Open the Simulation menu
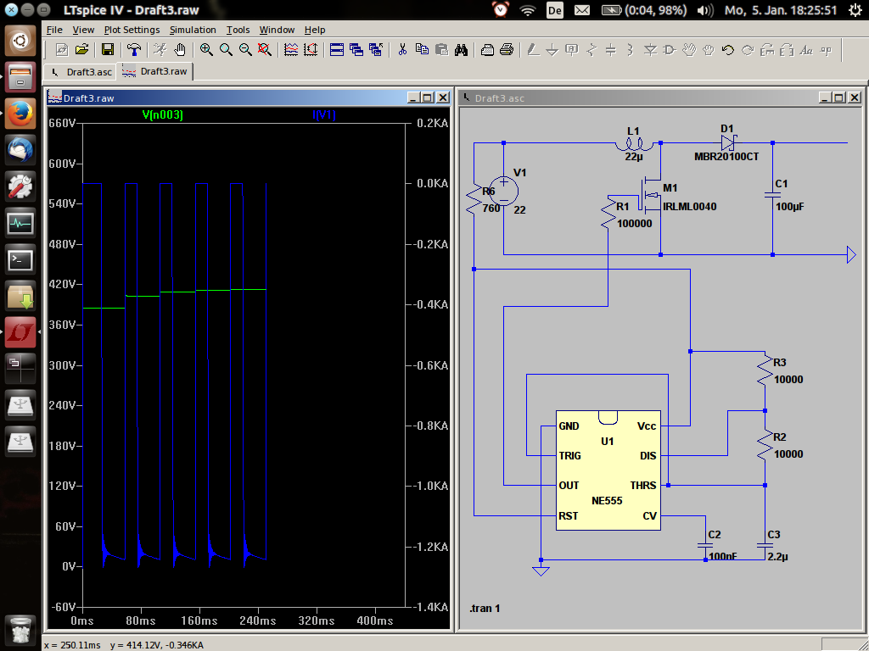This screenshot has height=651, width=869. 193,30
